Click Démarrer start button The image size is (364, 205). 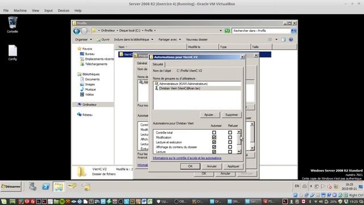tap(11, 186)
